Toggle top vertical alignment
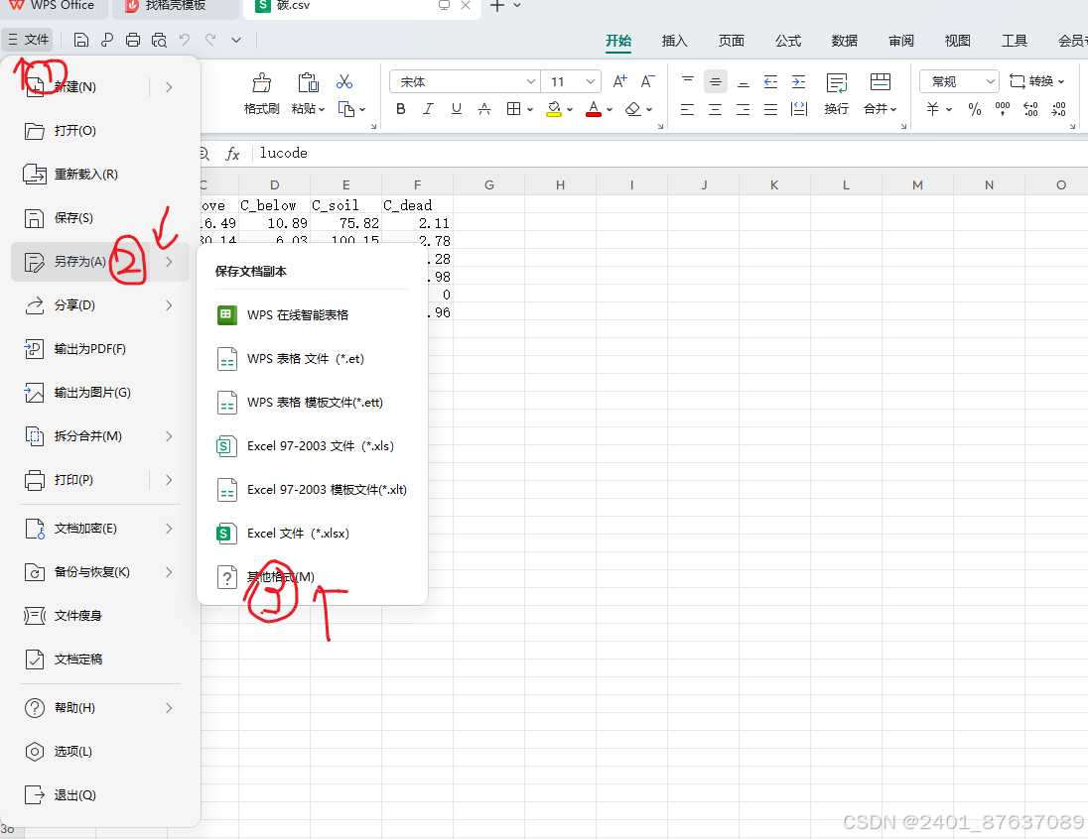1088x839 pixels. [688, 82]
